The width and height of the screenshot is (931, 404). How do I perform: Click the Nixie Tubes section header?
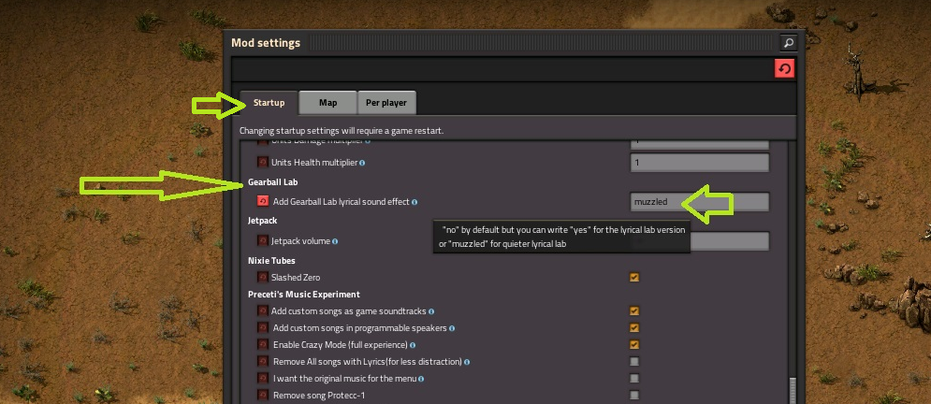pos(271,260)
